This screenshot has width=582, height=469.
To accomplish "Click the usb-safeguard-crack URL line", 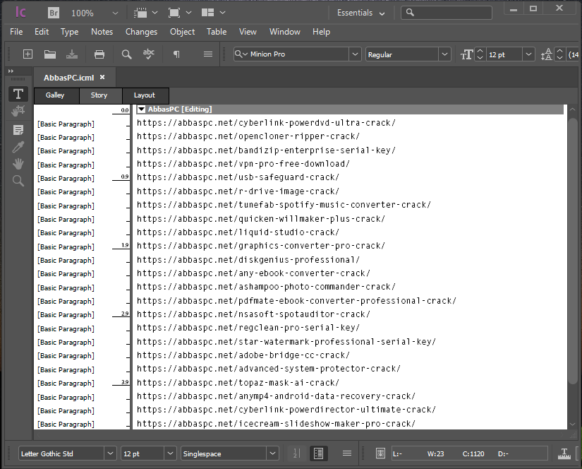I will (x=238, y=177).
